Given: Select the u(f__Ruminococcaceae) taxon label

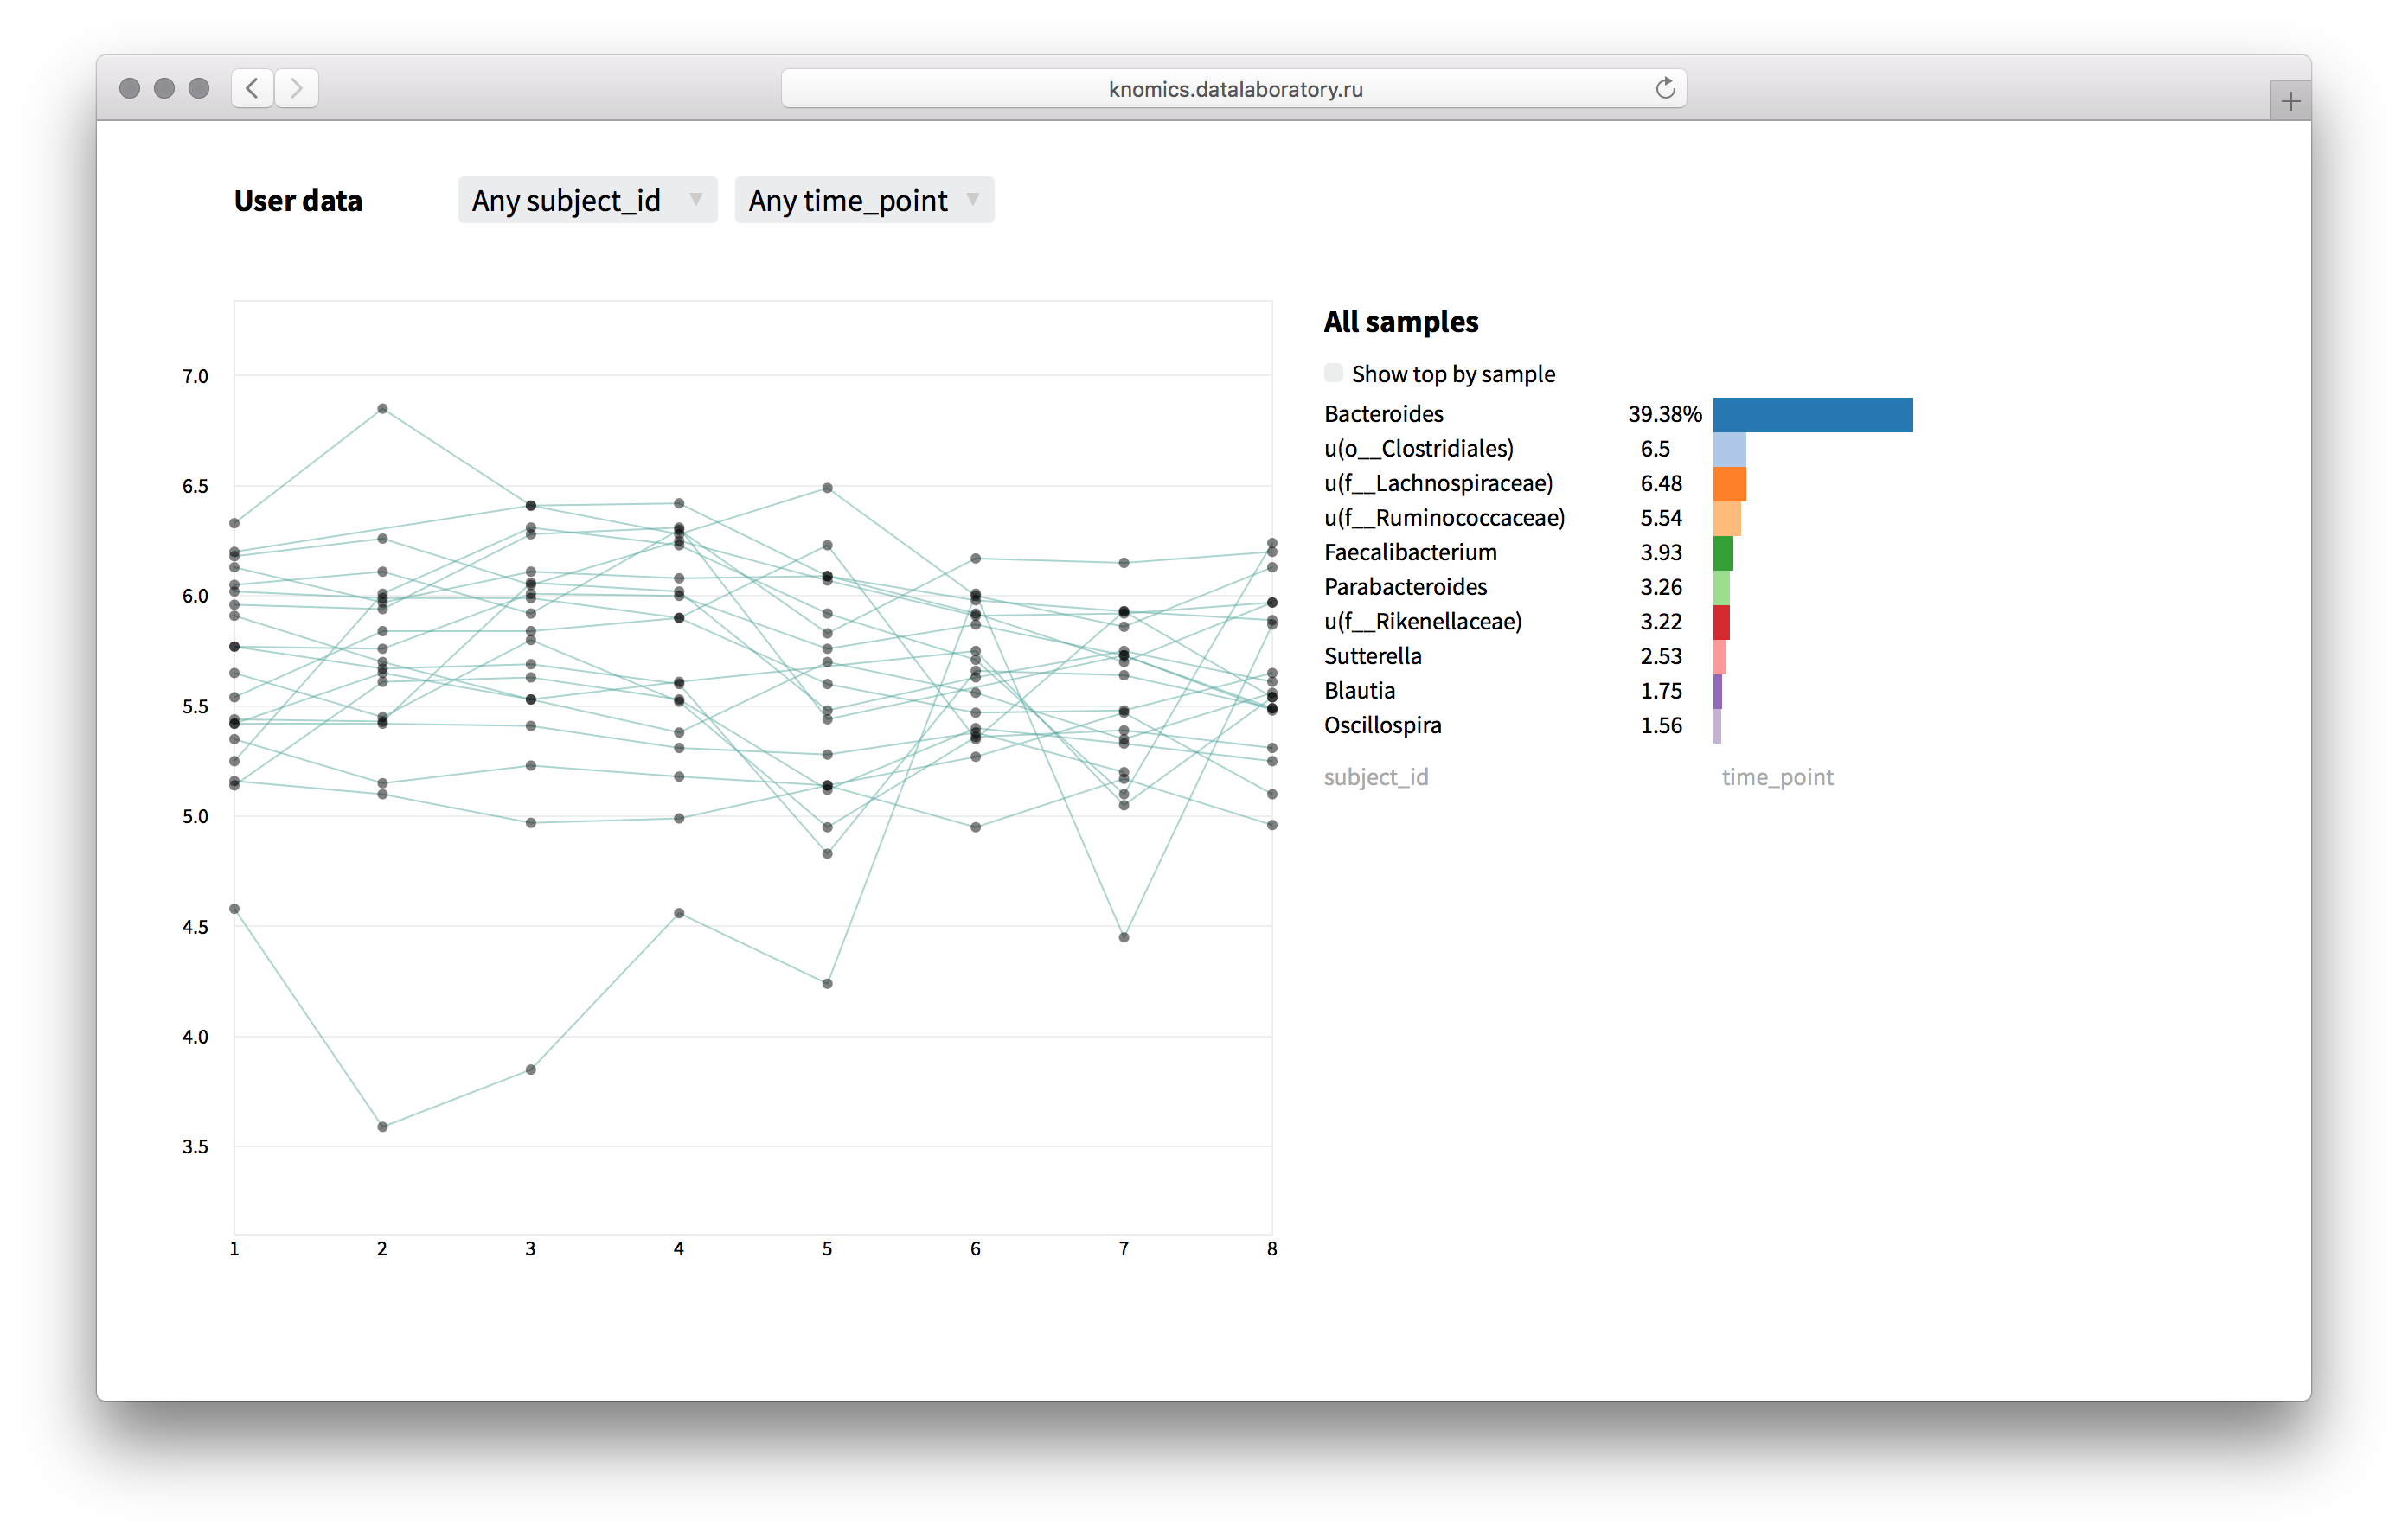Looking at the screenshot, I should coord(1444,518).
